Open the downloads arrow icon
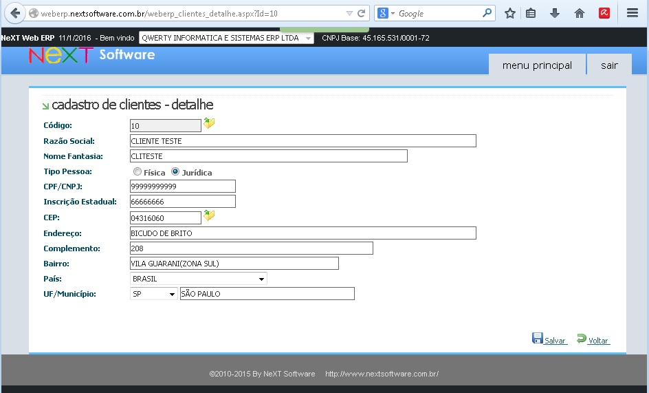 pyautogui.click(x=555, y=13)
